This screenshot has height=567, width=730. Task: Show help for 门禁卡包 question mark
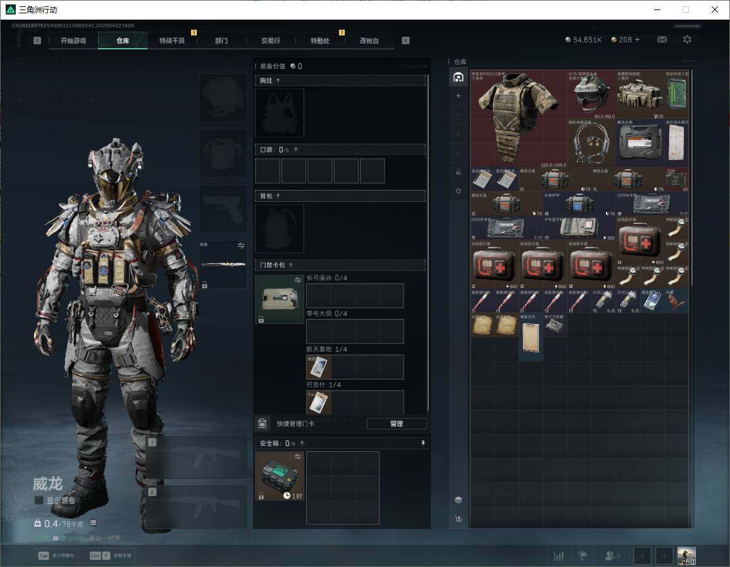coord(290,265)
